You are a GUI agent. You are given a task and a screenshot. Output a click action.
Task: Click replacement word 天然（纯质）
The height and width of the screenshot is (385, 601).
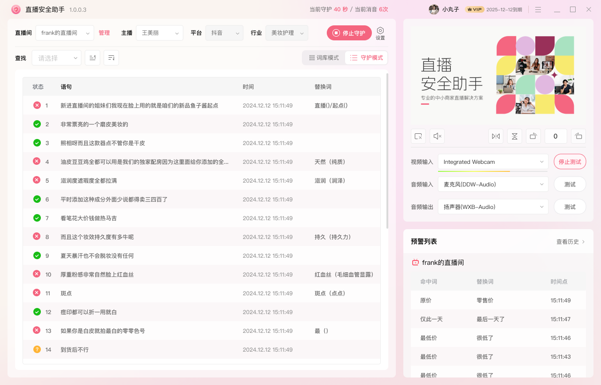(x=330, y=162)
